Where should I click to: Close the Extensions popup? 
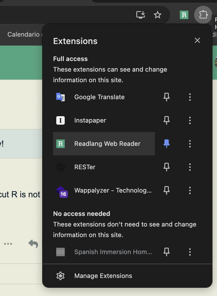[x=197, y=40]
